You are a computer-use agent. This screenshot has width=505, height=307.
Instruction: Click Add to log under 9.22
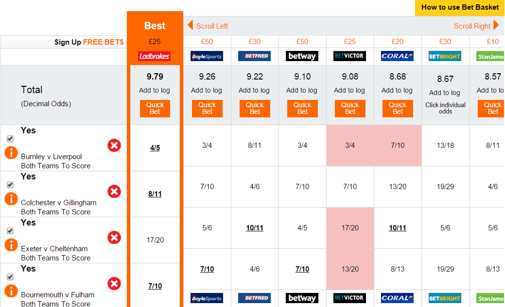click(x=254, y=90)
